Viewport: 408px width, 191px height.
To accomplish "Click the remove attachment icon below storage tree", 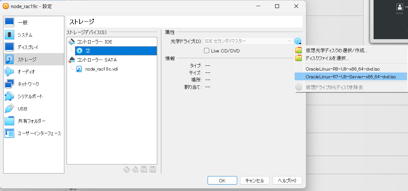I will click(x=153, y=169).
